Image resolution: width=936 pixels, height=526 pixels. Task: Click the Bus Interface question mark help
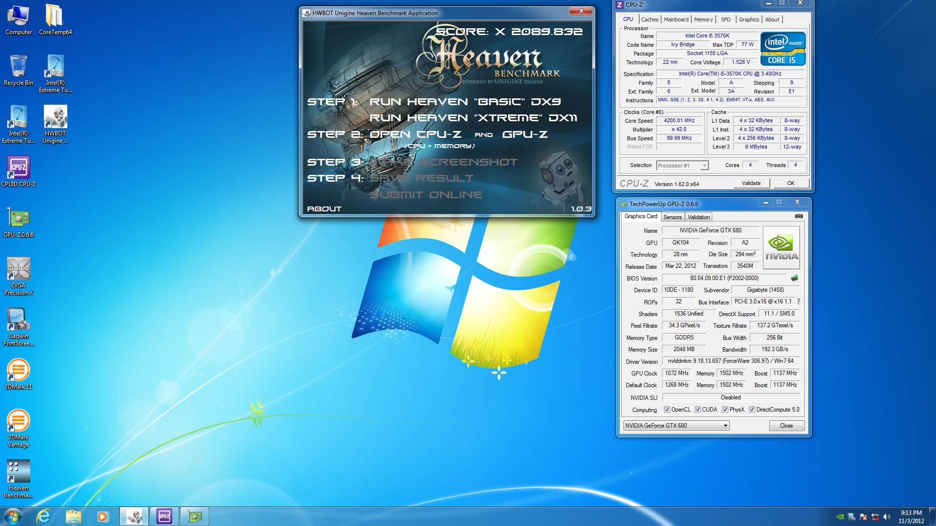(x=799, y=301)
